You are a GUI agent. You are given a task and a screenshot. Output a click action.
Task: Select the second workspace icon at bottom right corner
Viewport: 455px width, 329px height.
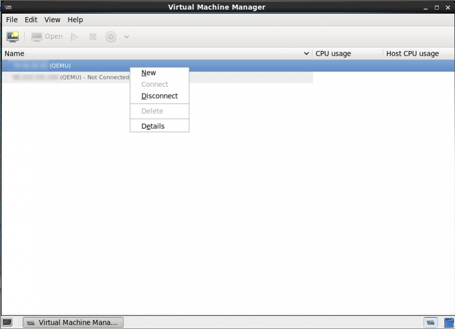point(448,322)
